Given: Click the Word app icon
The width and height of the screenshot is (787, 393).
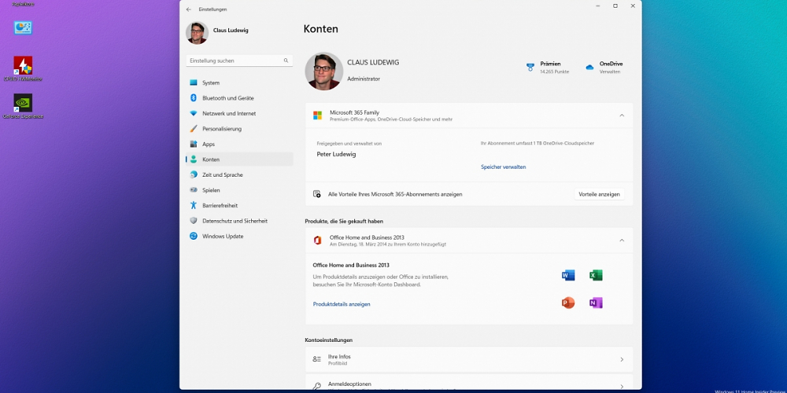Looking at the screenshot, I should [568, 275].
